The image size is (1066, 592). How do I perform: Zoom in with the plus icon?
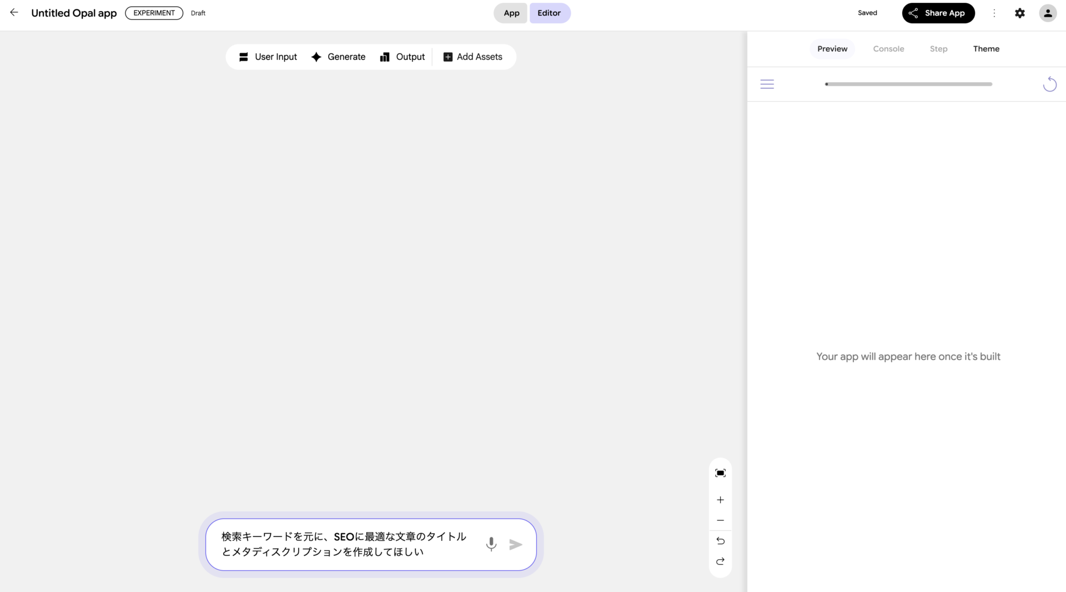coord(720,500)
